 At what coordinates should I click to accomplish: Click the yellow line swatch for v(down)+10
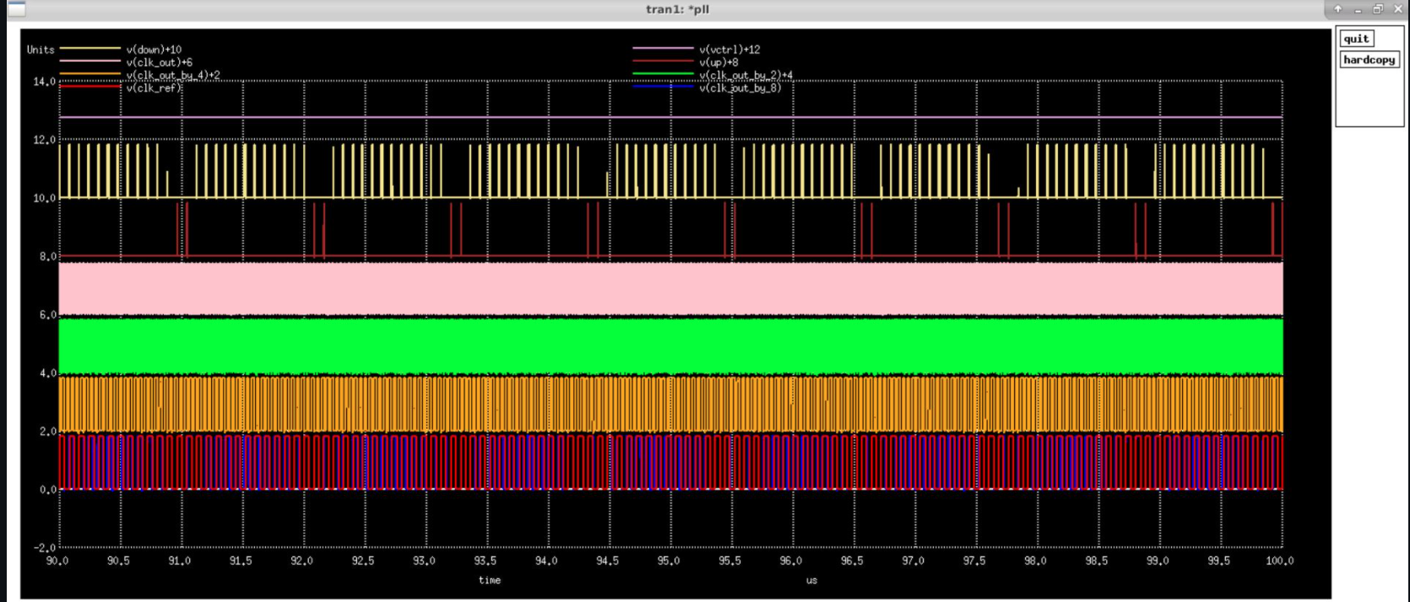pos(89,49)
